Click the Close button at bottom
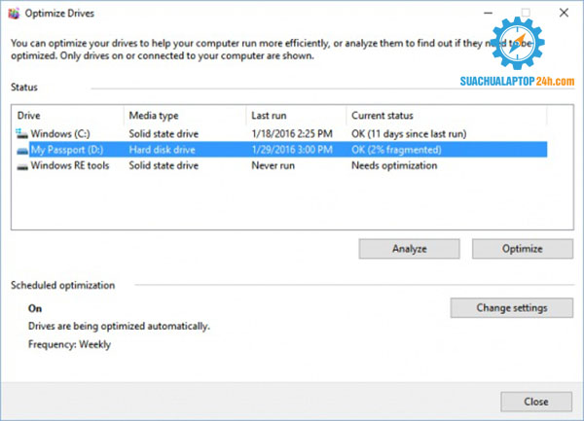The image size is (584, 421). (x=536, y=402)
